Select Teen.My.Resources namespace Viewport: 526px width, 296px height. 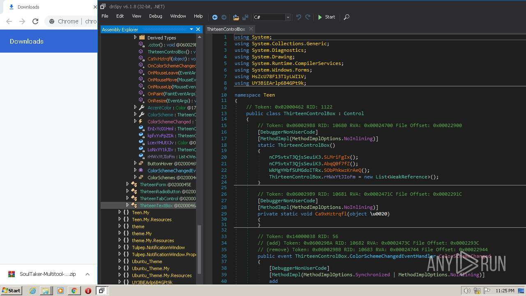152,220
